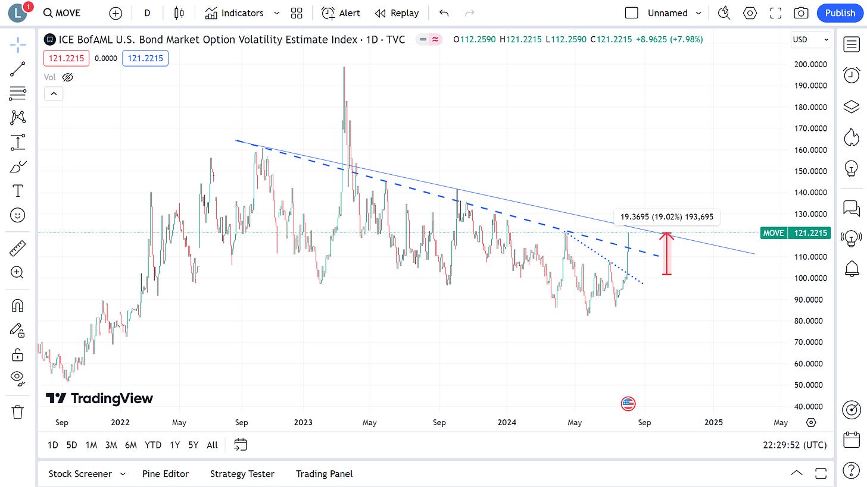Select the crosshair cursor tool
Image resolution: width=867 pixels, height=487 pixels.
(x=18, y=44)
